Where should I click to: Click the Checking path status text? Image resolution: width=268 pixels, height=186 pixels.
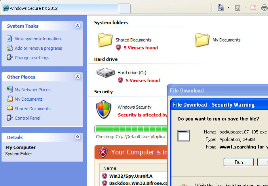coord(131,137)
